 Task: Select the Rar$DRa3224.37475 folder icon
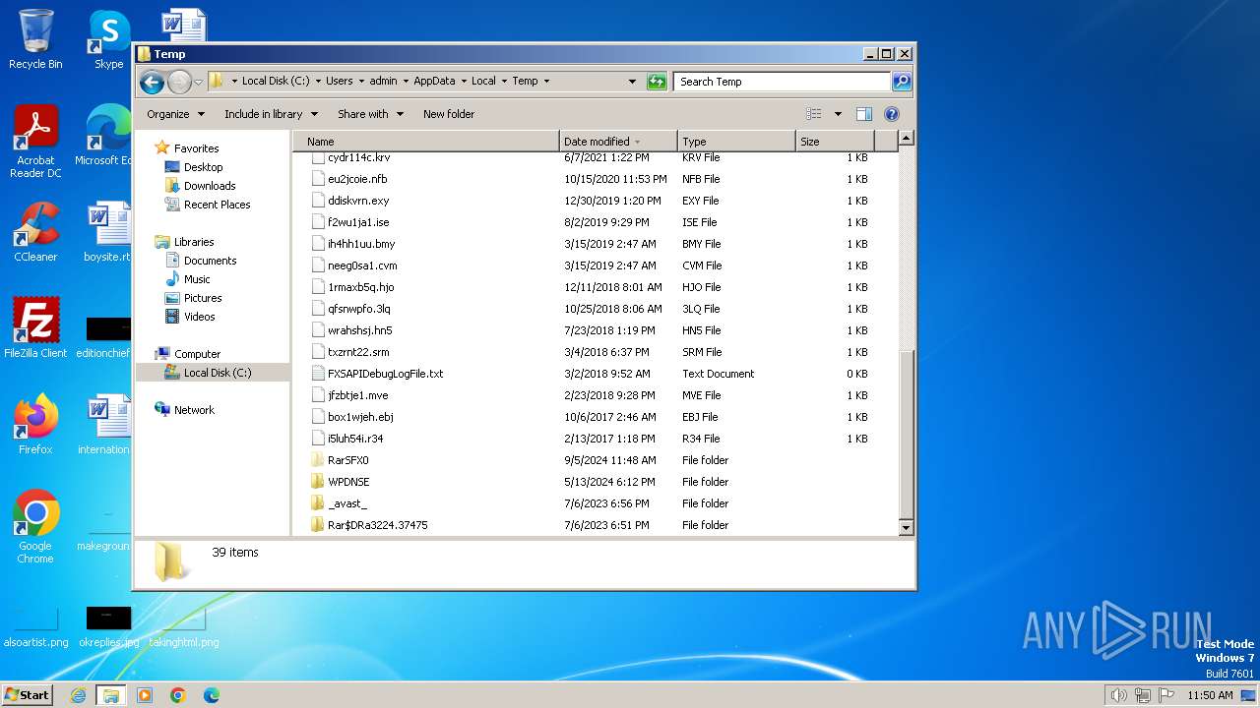tap(317, 525)
